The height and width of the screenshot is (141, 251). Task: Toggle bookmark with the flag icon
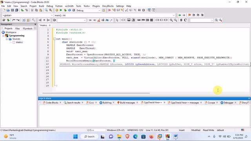(189, 15)
